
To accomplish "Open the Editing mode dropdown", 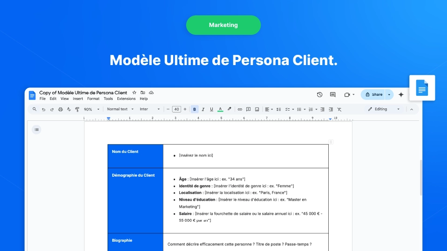I will (x=384, y=109).
